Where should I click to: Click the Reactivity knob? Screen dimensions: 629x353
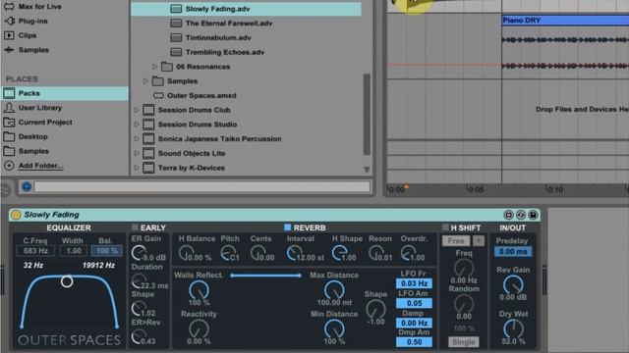click(199, 329)
